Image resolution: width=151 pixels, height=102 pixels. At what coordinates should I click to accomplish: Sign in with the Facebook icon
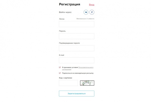[x=92, y=12]
